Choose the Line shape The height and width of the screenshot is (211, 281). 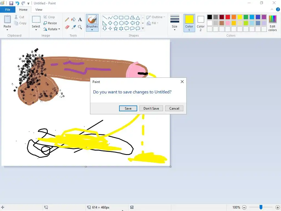[105, 17]
